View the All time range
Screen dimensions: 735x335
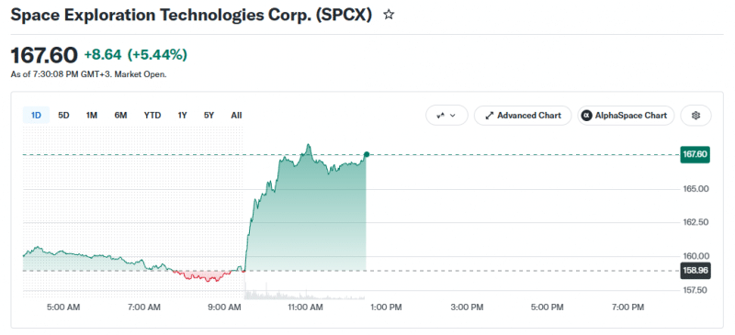click(237, 116)
